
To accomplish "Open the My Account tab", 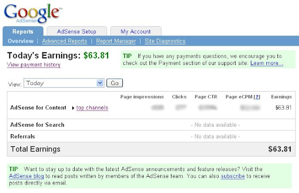I will tap(135, 31).
